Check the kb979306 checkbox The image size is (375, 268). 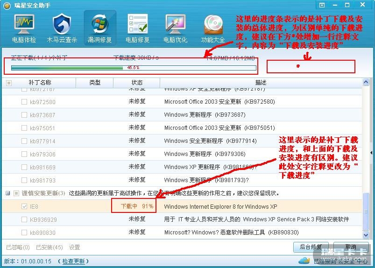click(24, 154)
